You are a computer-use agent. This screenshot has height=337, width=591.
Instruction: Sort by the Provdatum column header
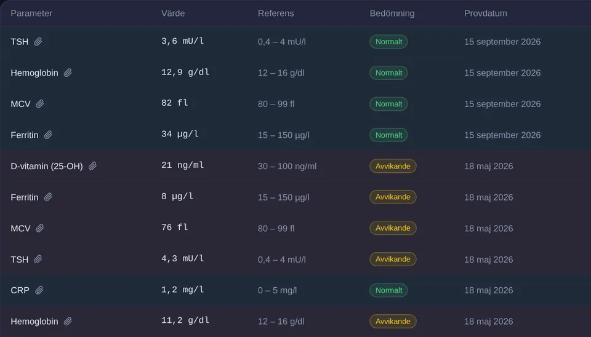pos(486,13)
